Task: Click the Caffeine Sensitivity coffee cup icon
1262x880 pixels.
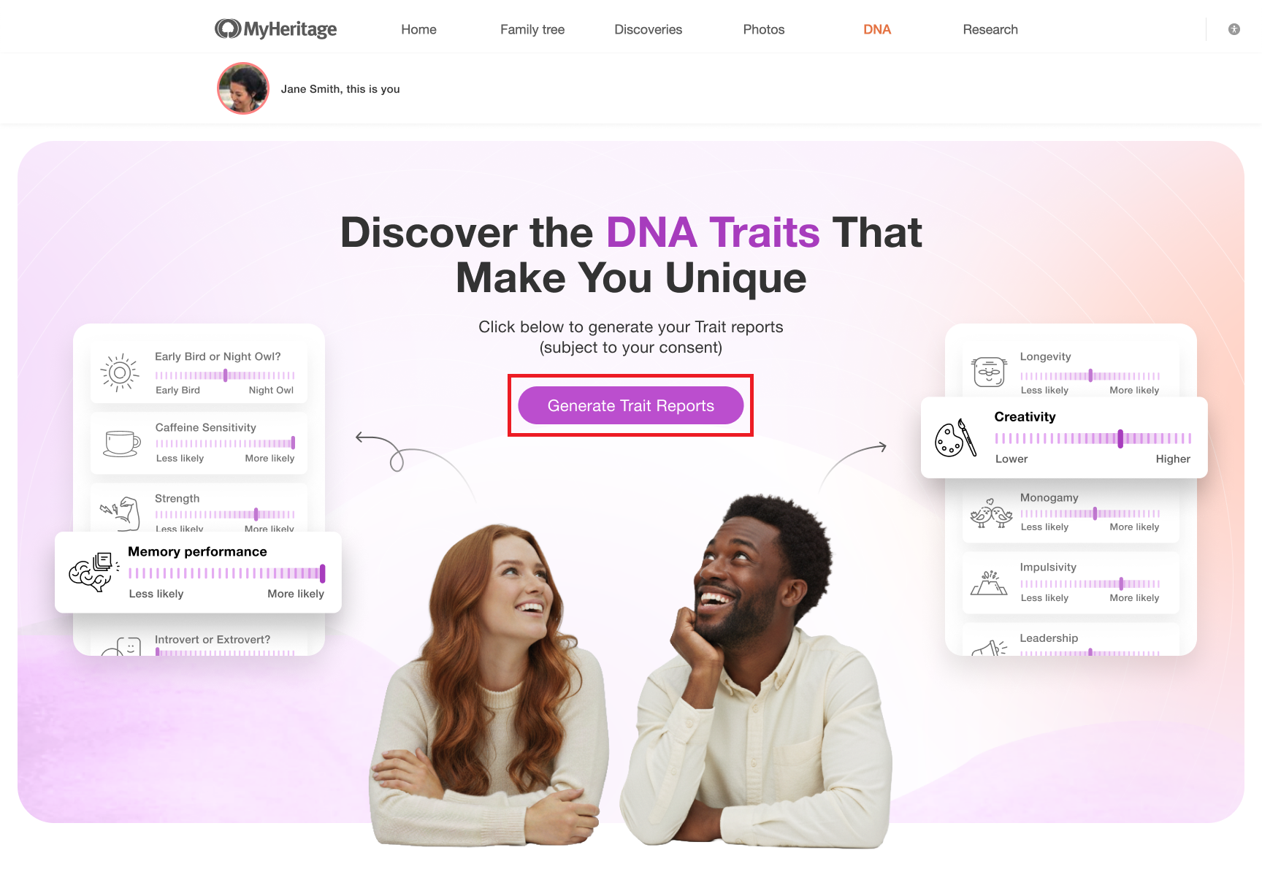Action: pos(122,443)
